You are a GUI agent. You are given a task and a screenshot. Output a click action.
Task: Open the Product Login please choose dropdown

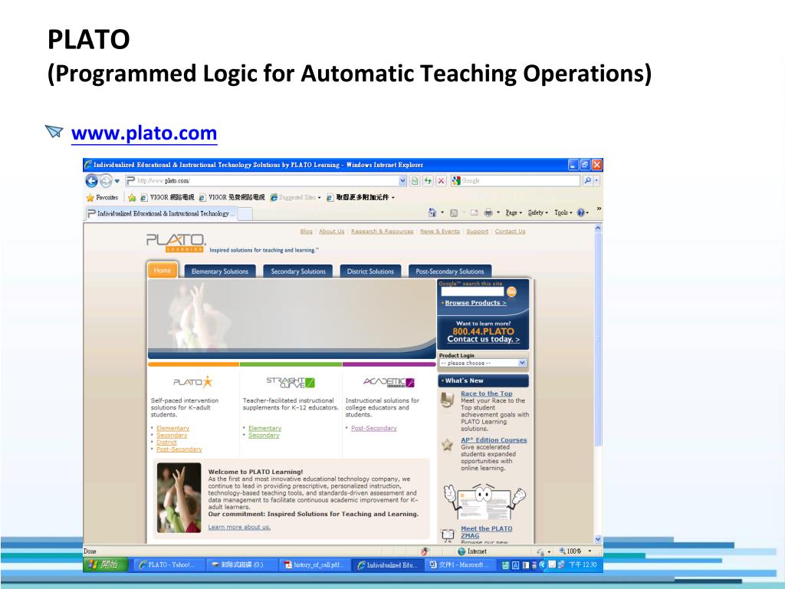click(x=483, y=363)
